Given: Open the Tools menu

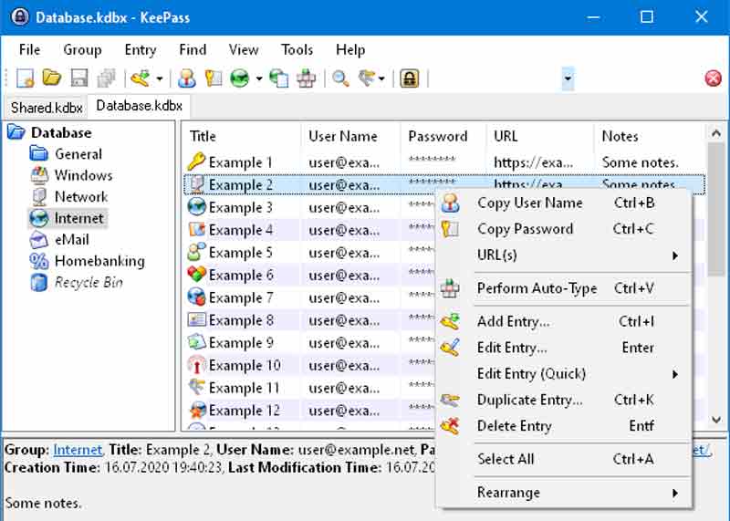Looking at the screenshot, I should point(297,50).
